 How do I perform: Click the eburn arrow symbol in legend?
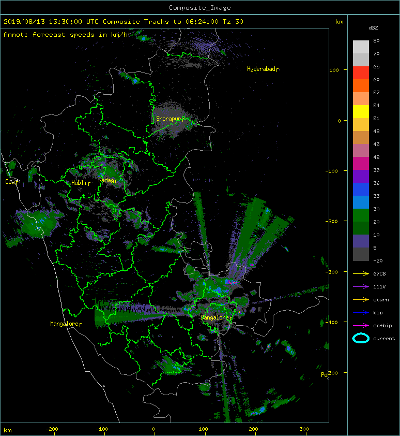click(x=361, y=300)
